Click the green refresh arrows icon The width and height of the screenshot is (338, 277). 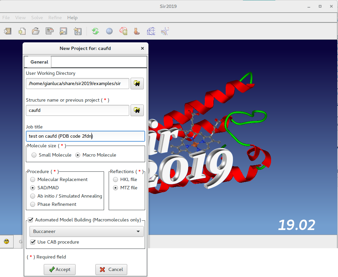tap(95, 31)
